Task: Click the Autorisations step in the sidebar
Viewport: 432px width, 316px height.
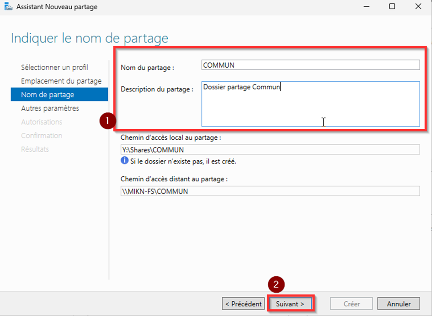Action: click(x=42, y=122)
